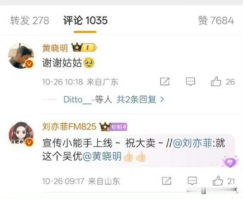This screenshot has width=243, height=199.
Task: Follow the @刘亦菲 mention link
Action: tap(192, 143)
